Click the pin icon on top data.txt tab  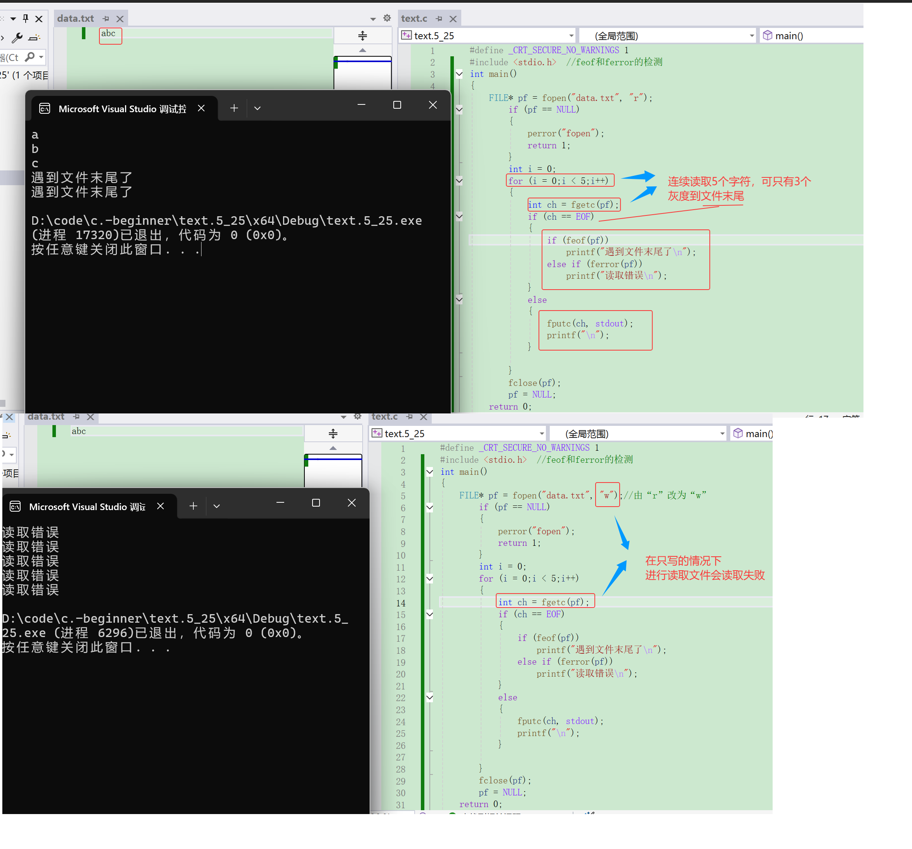(106, 19)
